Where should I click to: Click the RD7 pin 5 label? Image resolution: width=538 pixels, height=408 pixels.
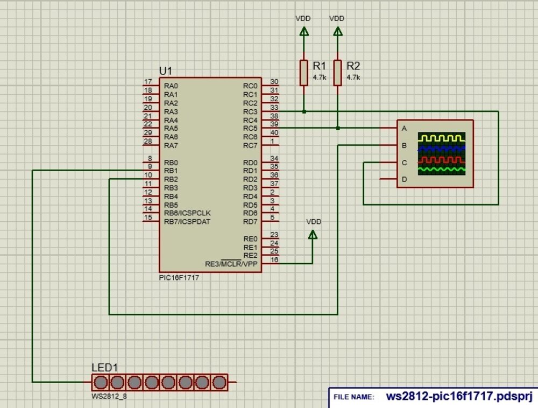click(250, 222)
